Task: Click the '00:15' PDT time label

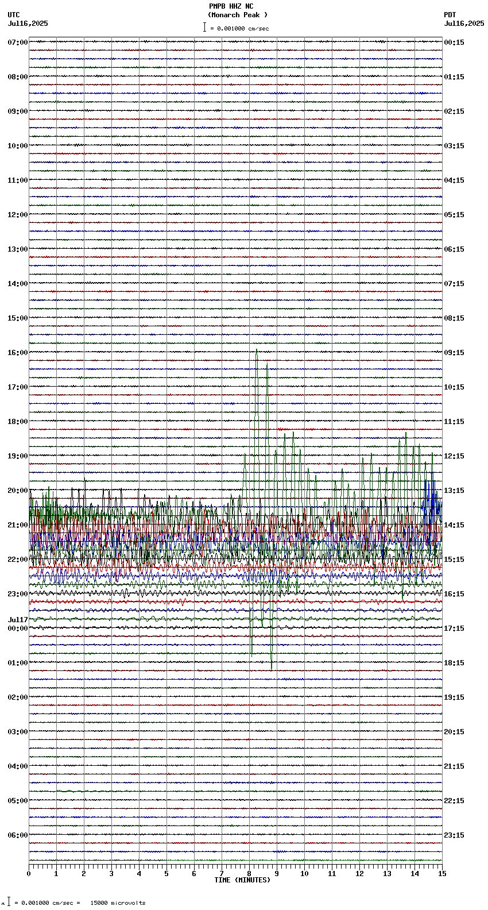Action: point(454,43)
